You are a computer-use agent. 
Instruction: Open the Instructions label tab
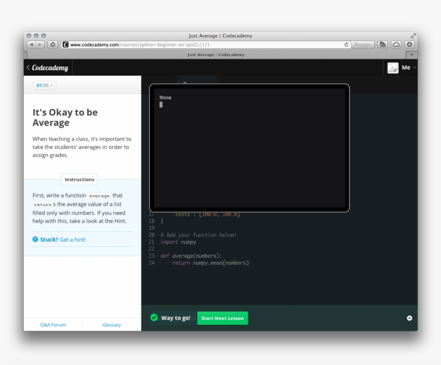[x=80, y=179]
